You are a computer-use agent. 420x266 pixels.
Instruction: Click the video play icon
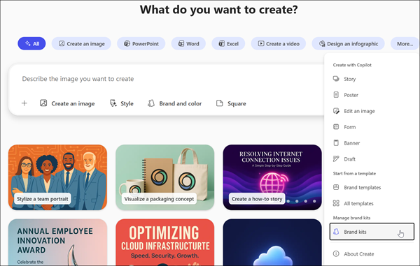point(261,43)
